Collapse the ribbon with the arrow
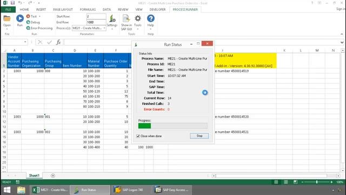The width and height of the screenshot is (346, 195). (x=342, y=34)
